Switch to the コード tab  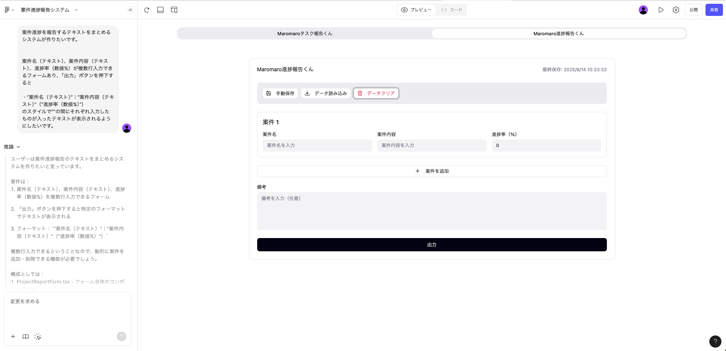pos(451,10)
